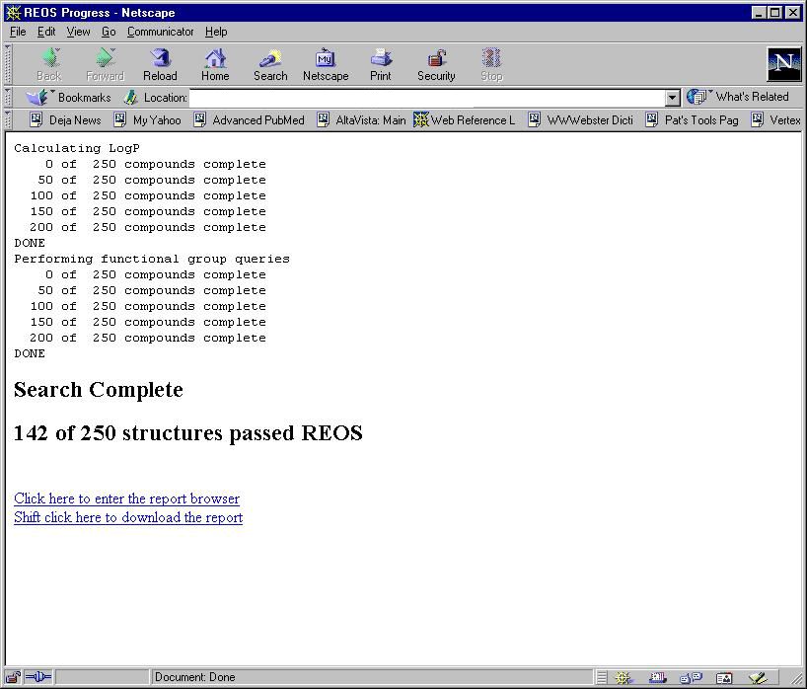
Task: Open the Go menu
Action: [109, 32]
